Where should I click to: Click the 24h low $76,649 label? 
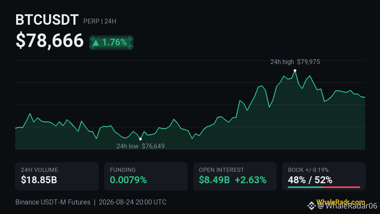click(x=141, y=146)
